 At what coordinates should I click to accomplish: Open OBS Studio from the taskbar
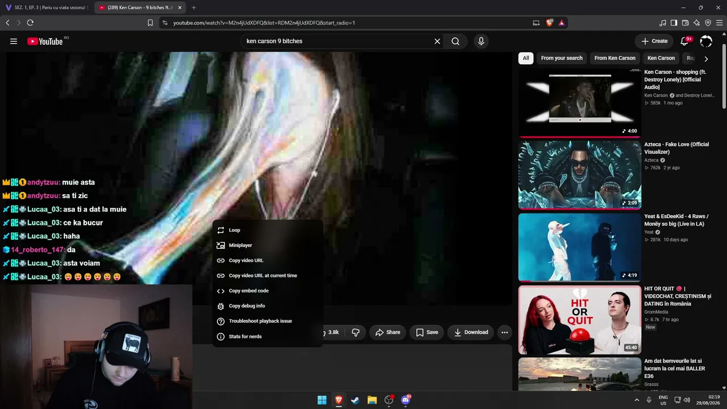point(389,400)
